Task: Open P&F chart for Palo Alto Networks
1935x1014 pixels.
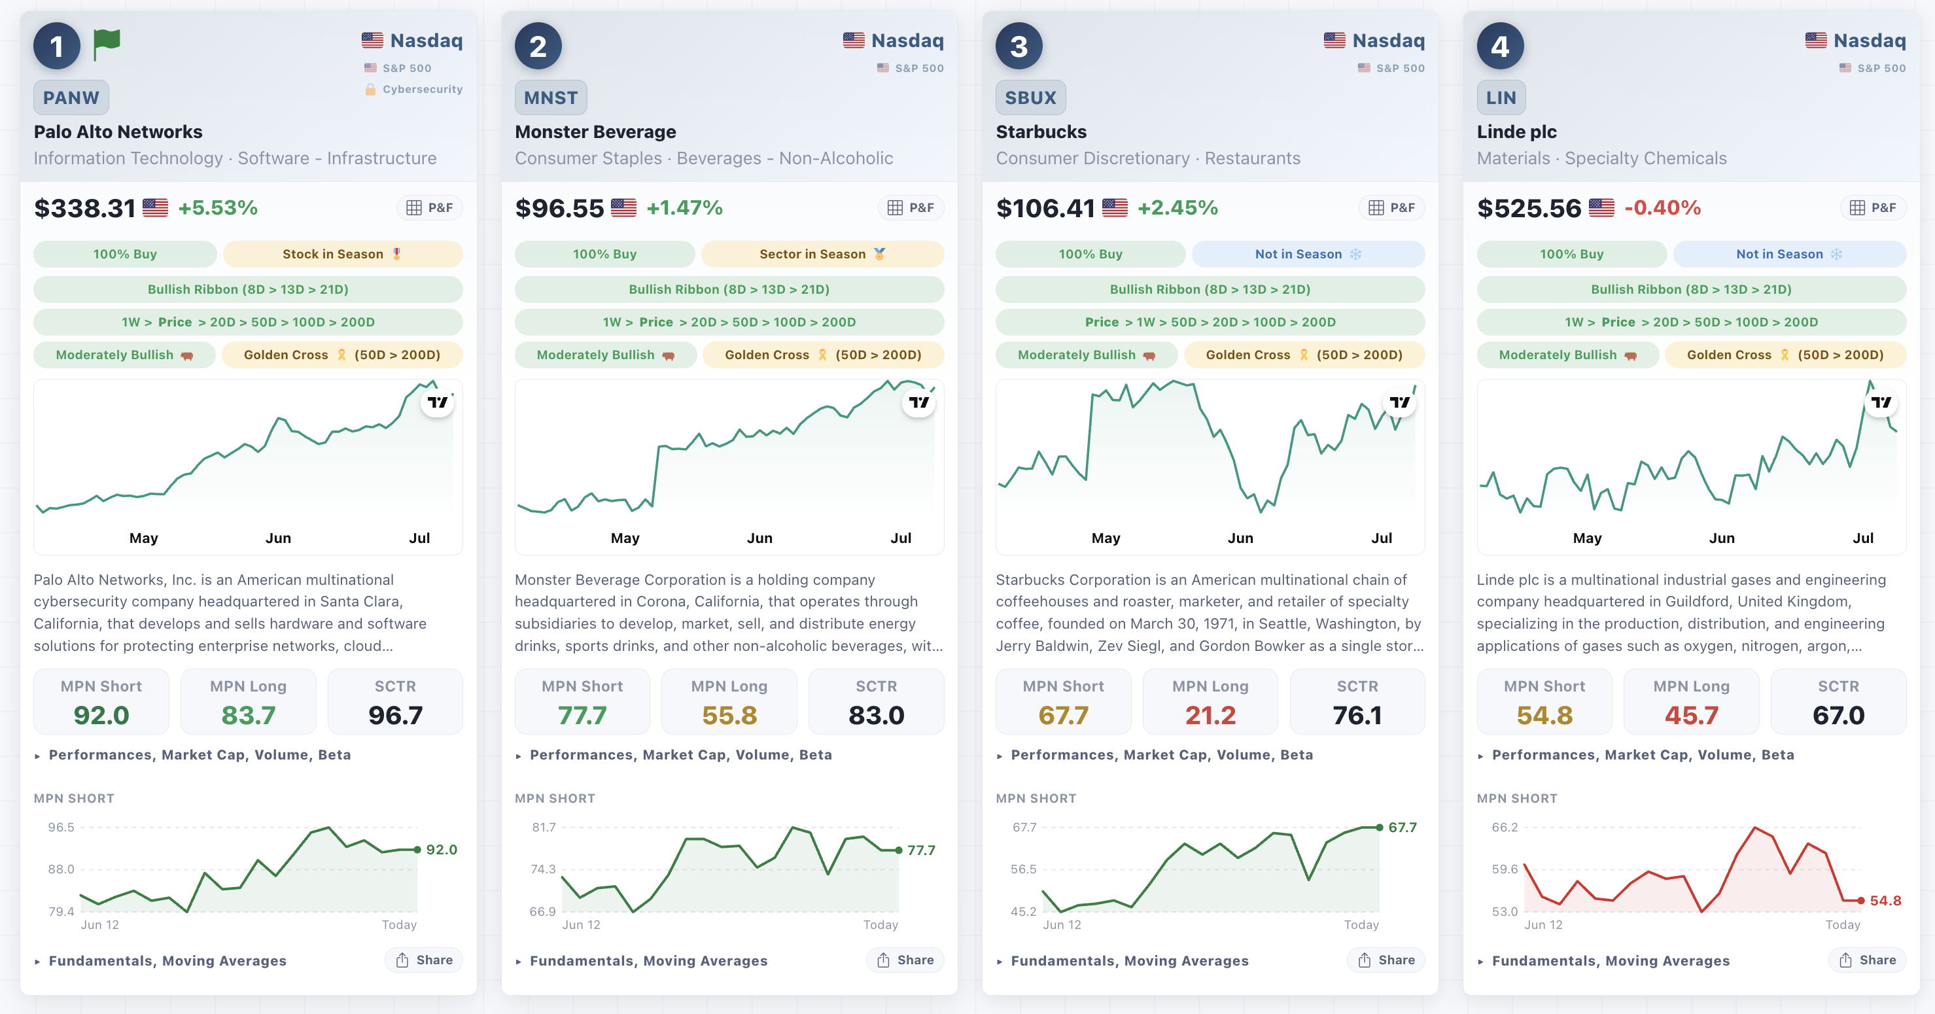Action: coord(430,208)
